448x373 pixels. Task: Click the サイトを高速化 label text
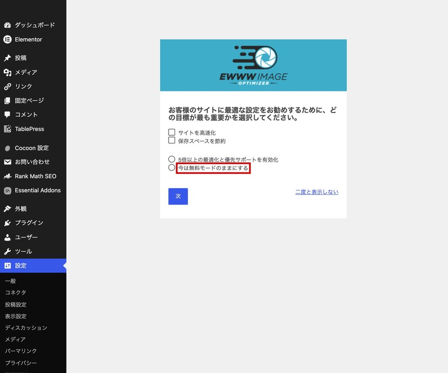click(197, 133)
